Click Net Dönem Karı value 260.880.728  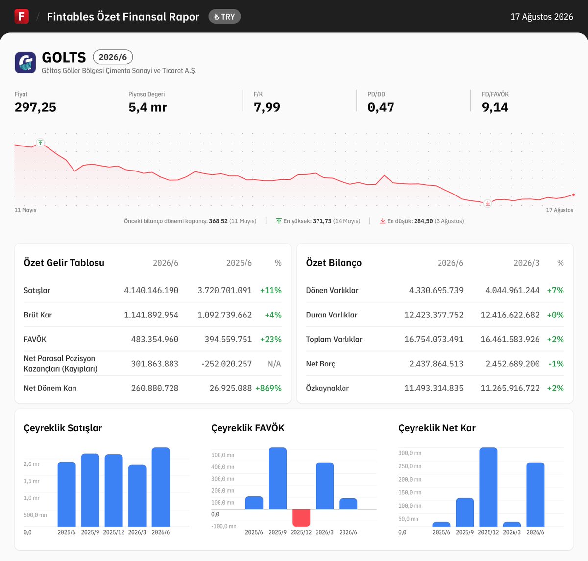click(155, 388)
